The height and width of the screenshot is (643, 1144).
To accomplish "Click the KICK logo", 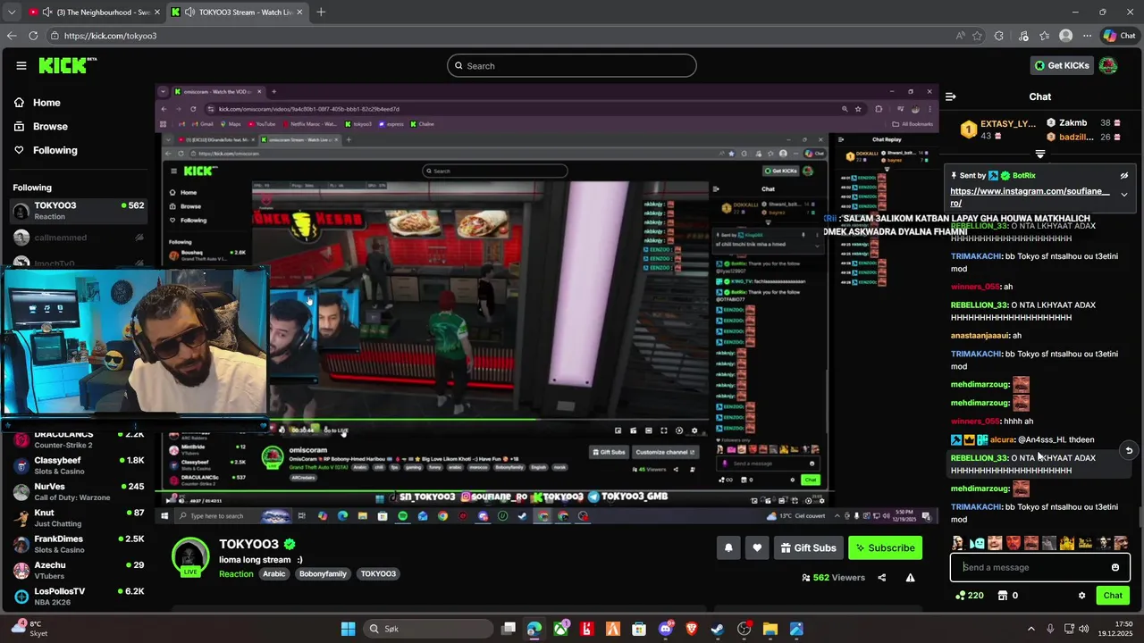I will (67, 65).
